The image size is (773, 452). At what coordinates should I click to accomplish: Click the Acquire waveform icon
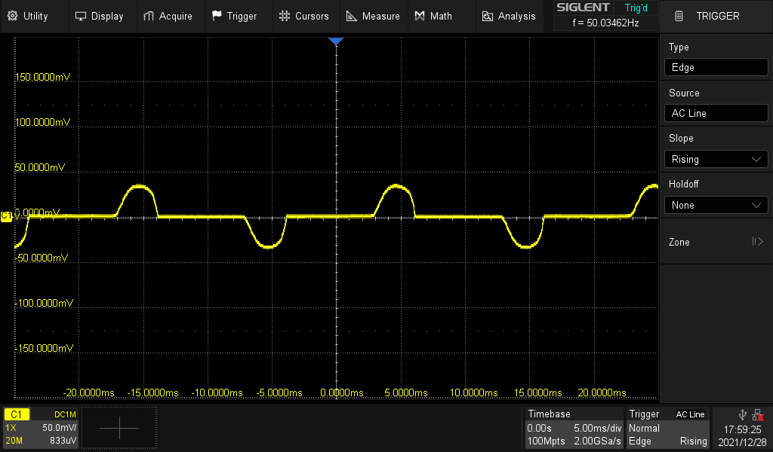tap(149, 17)
